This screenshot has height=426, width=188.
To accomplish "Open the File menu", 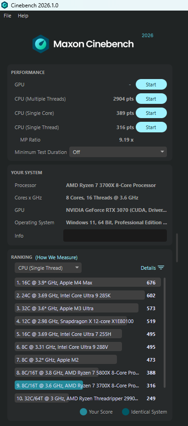I will coord(8,16).
